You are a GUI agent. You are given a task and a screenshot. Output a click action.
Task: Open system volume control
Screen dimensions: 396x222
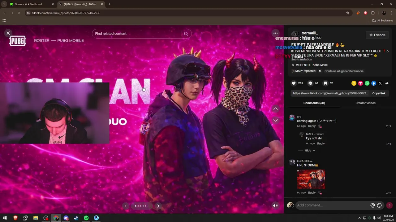pos(379,218)
